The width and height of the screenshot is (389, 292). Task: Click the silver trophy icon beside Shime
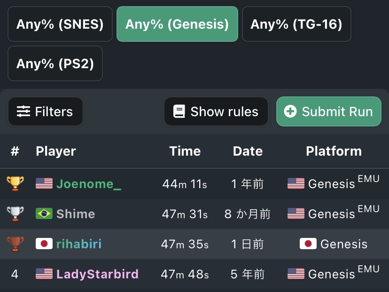coord(15,214)
